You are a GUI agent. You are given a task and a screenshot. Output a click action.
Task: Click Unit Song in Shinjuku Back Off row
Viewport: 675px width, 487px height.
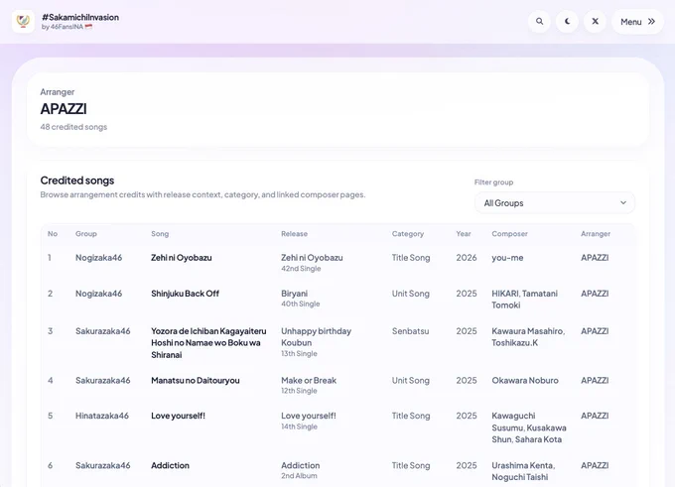411,294
